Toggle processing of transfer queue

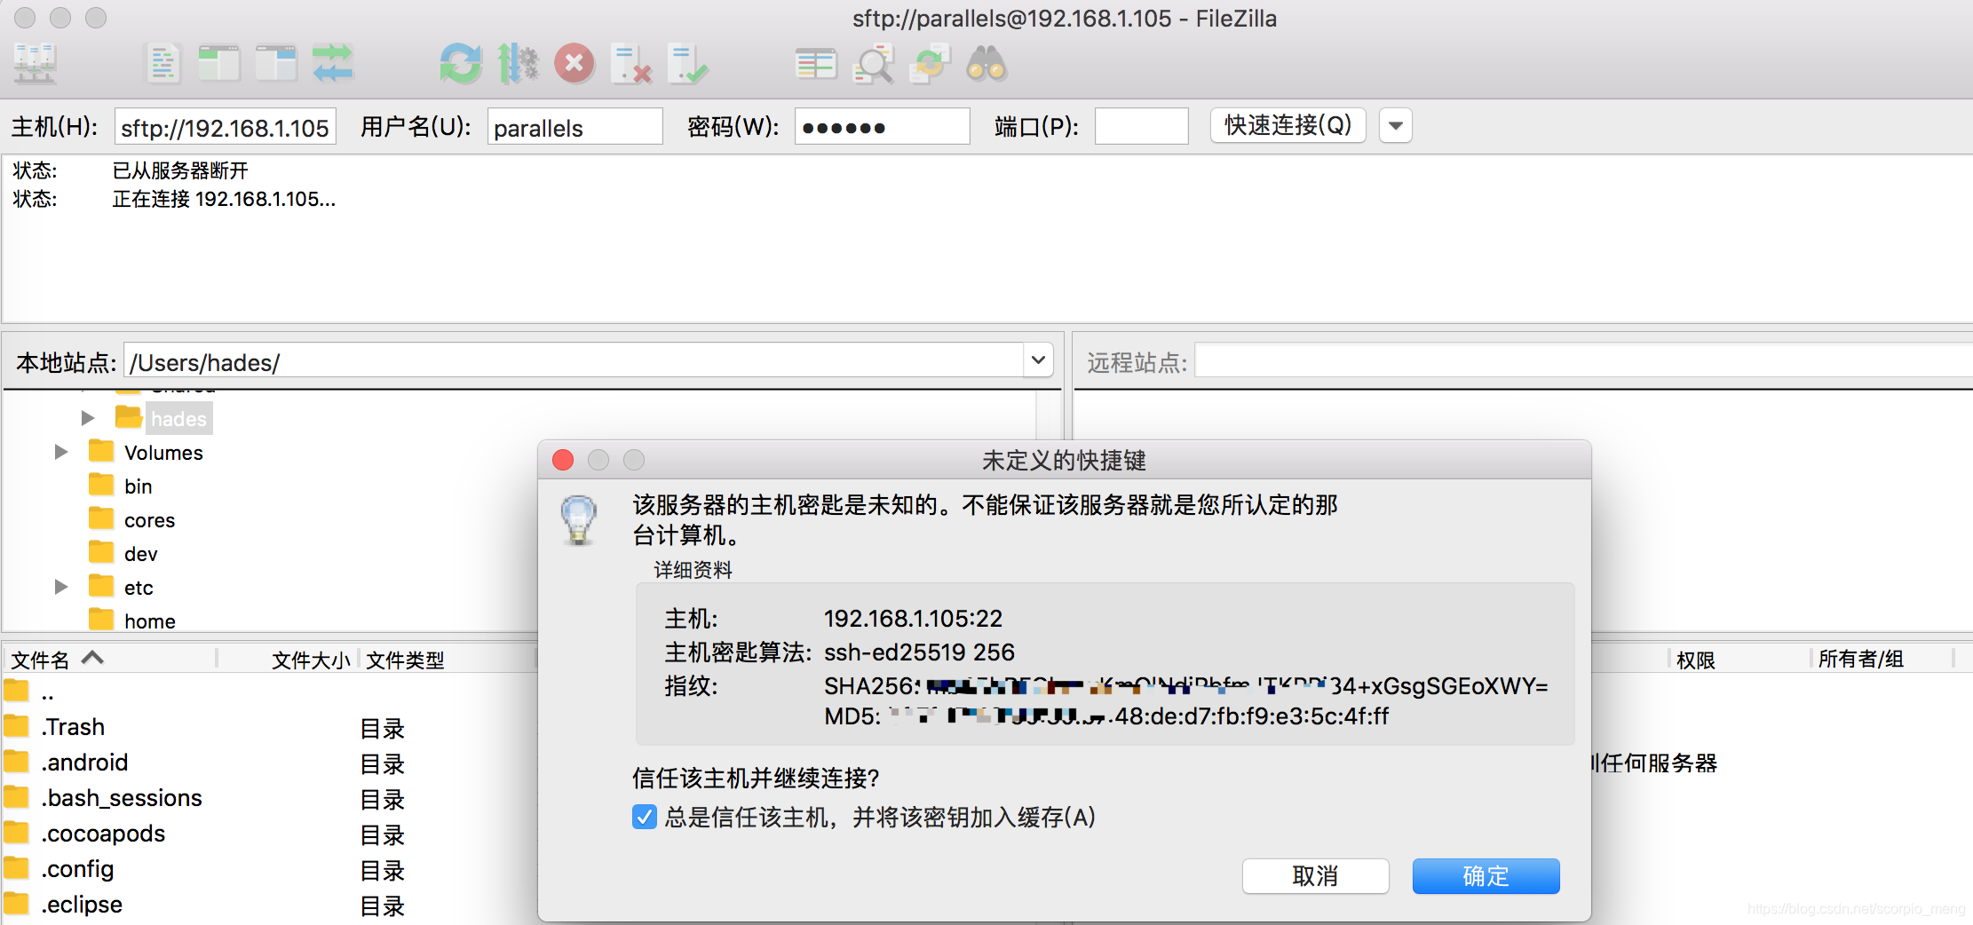pyautogui.click(x=518, y=64)
